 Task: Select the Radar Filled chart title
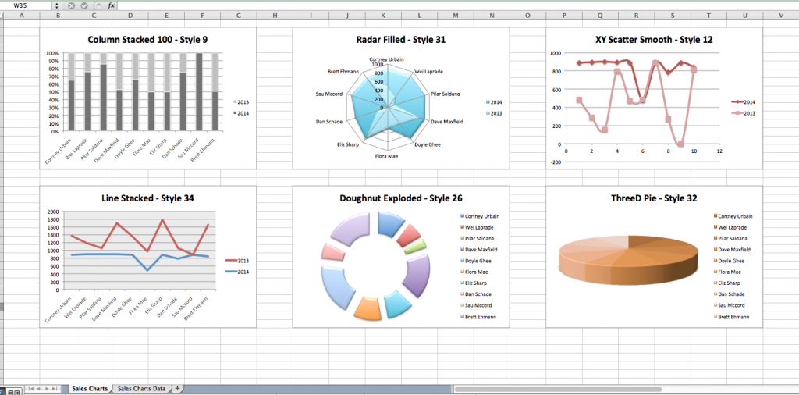[x=401, y=39]
